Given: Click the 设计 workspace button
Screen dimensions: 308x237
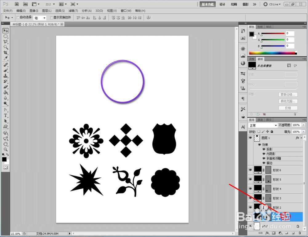Looking at the screenshot, I should click(222, 4).
